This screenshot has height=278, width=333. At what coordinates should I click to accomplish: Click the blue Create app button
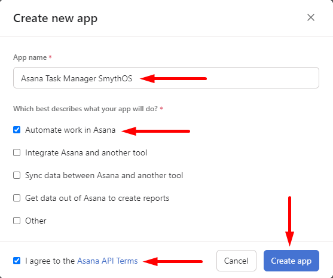291,261
